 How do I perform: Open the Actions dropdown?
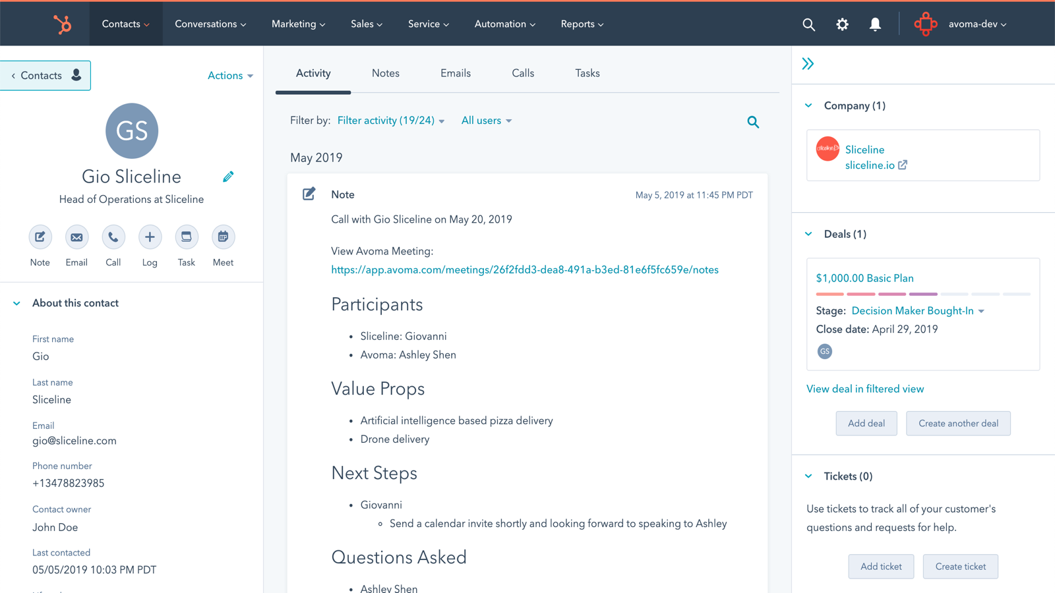pyautogui.click(x=230, y=76)
